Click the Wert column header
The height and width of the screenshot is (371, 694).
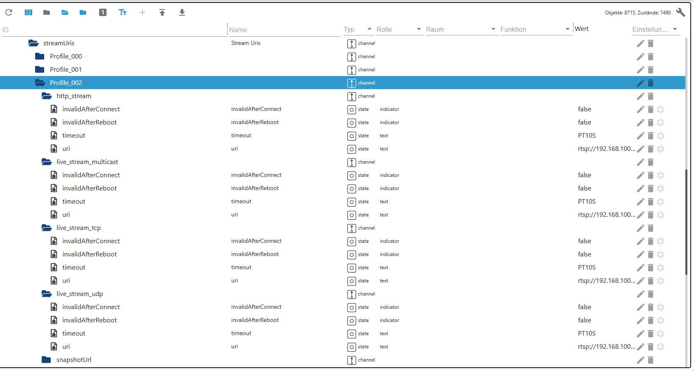coord(581,29)
